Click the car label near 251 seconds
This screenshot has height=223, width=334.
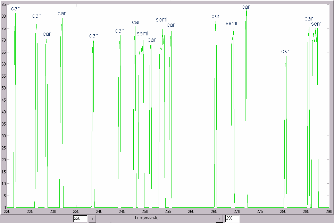[152, 40]
